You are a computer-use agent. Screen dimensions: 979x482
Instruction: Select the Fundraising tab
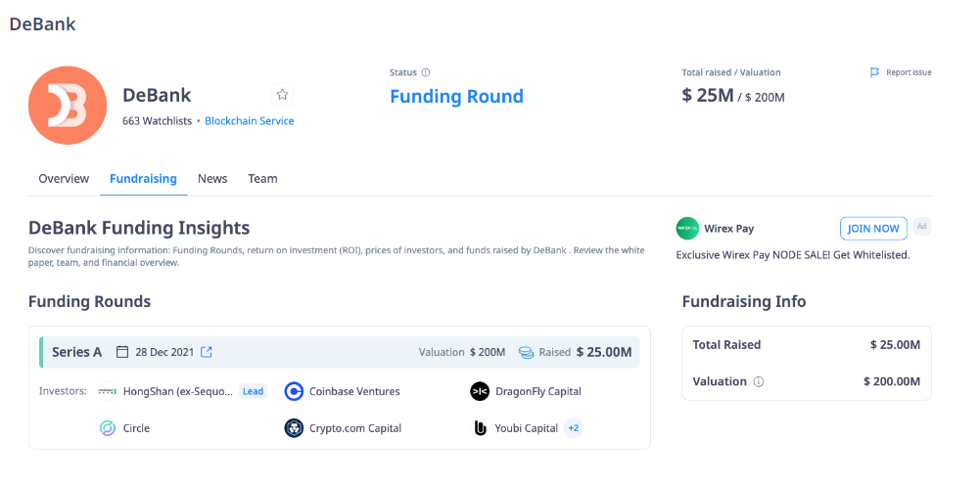(143, 178)
